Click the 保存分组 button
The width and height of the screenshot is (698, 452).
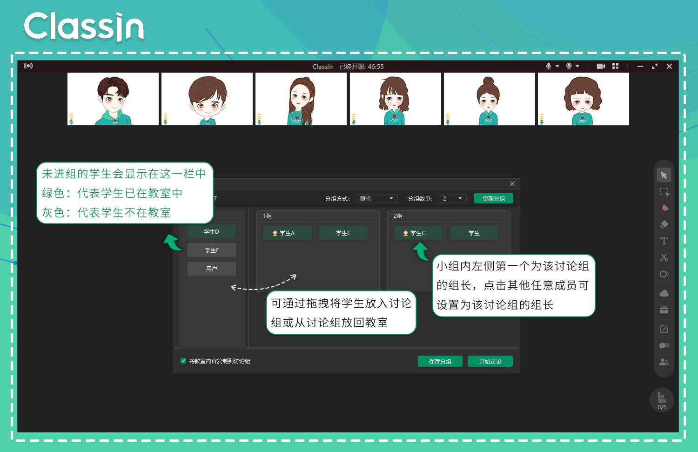[x=440, y=361]
